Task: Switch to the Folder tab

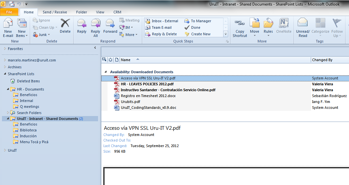Action: tap(81, 12)
